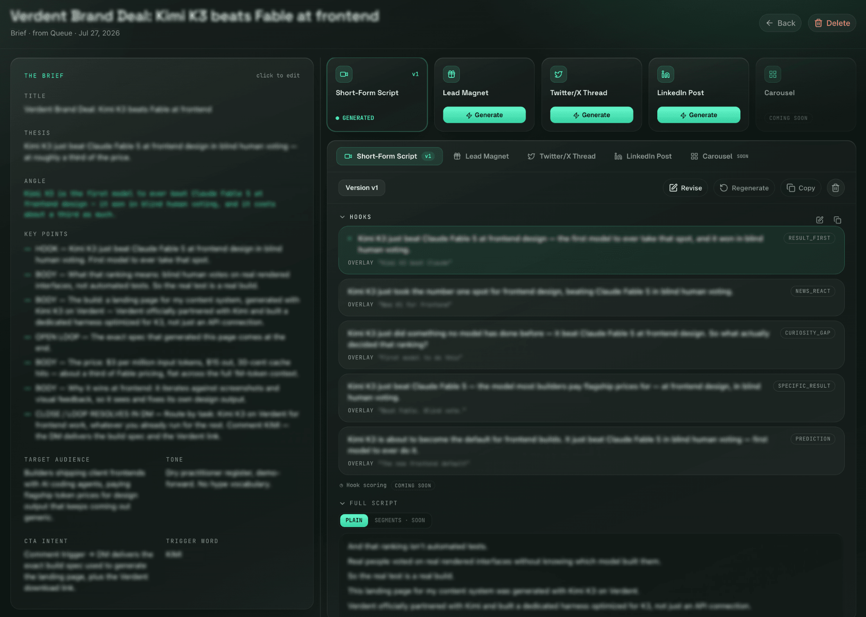Screen dimensions: 866x617
Task: Switch to the Carousel tab
Action: point(720,156)
